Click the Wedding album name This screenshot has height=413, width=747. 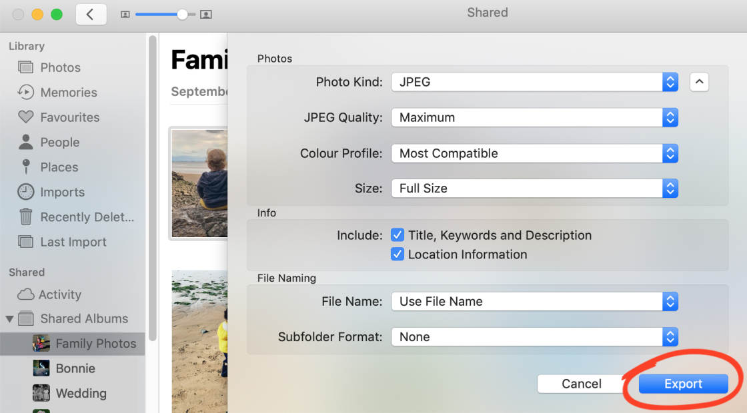[81, 393]
